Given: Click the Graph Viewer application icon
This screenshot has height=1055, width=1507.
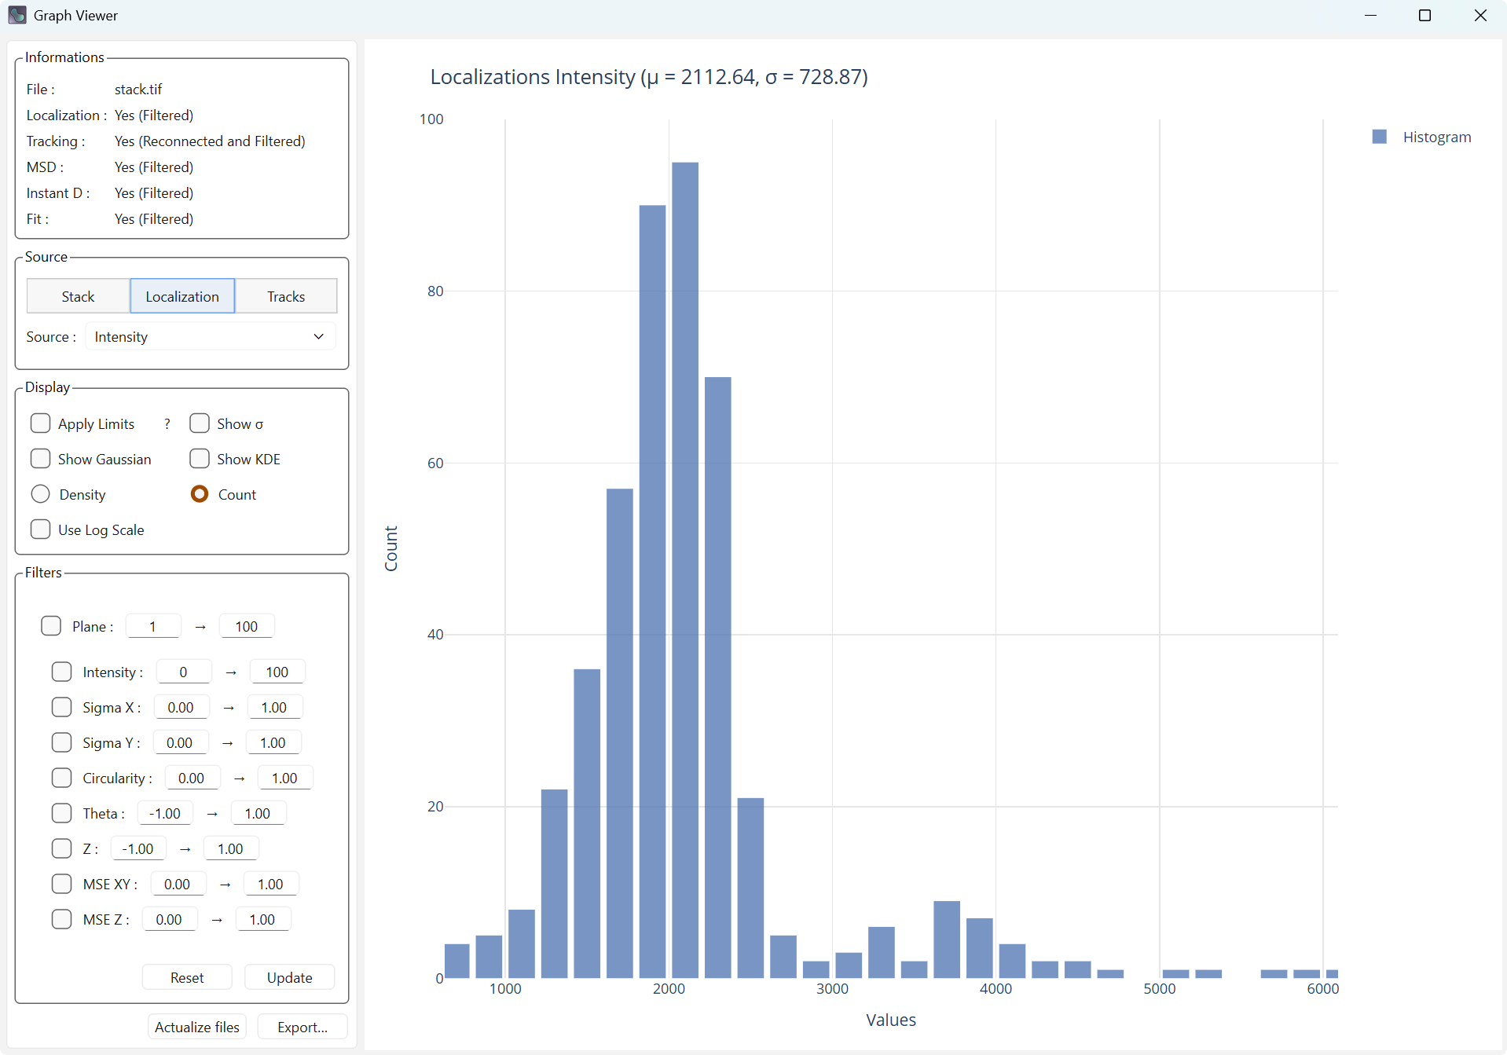Looking at the screenshot, I should [16, 15].
